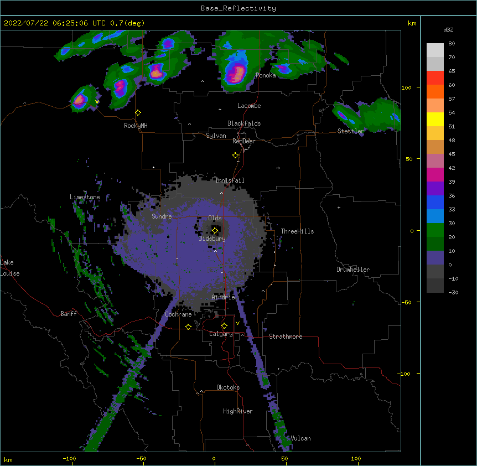The width and height of the screenshot is (477, 466).
Task: Select the yellow v marker beside the western storm cell
Action: [97, 102]
